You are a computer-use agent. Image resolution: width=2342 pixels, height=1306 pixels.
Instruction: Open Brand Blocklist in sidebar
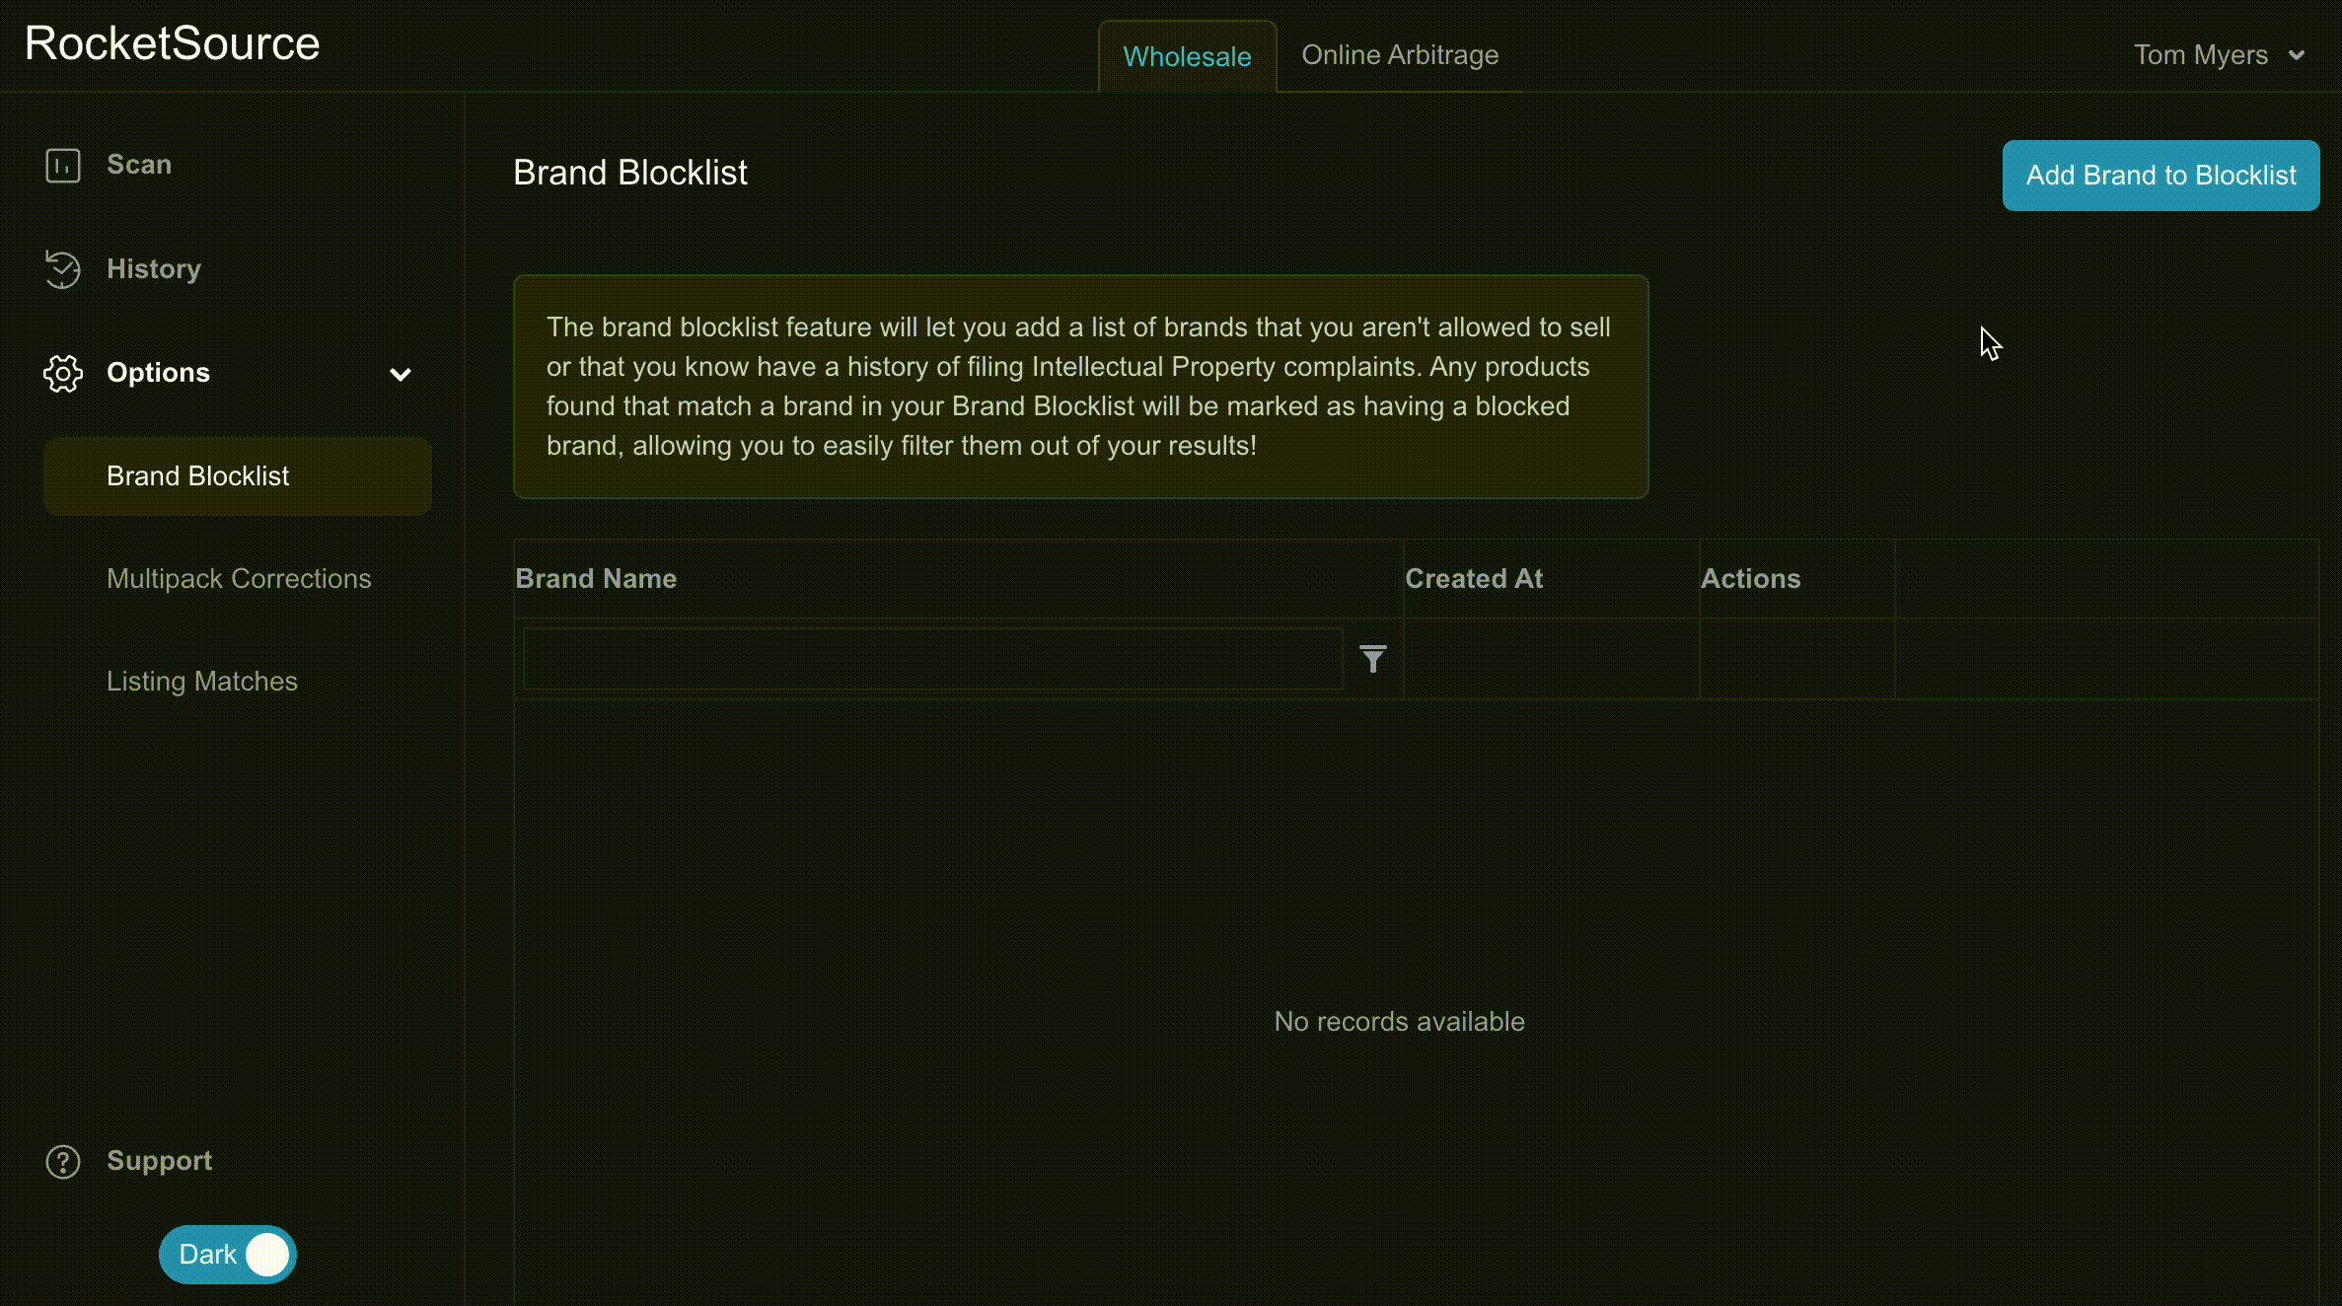tap(237, 476)
